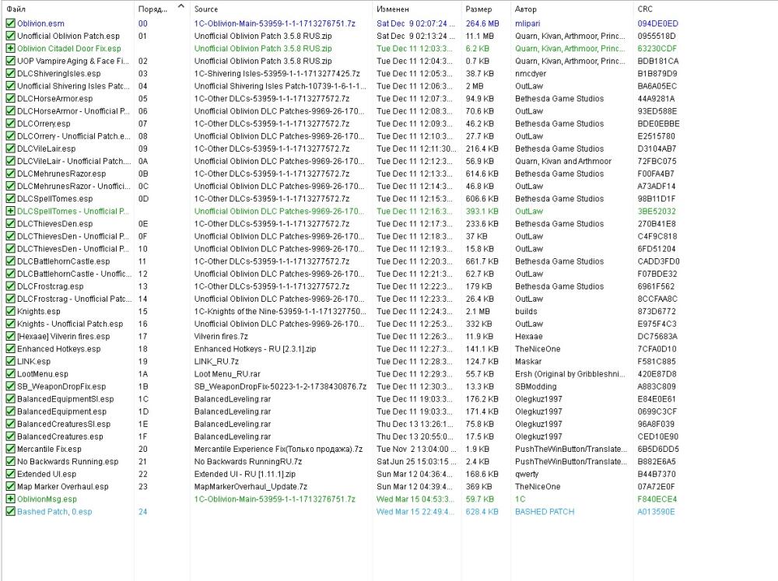Viewport: 778px width, 581px height.
Task: Select BalancedEquipmentSI.esp file name
Action: (65, 399)
